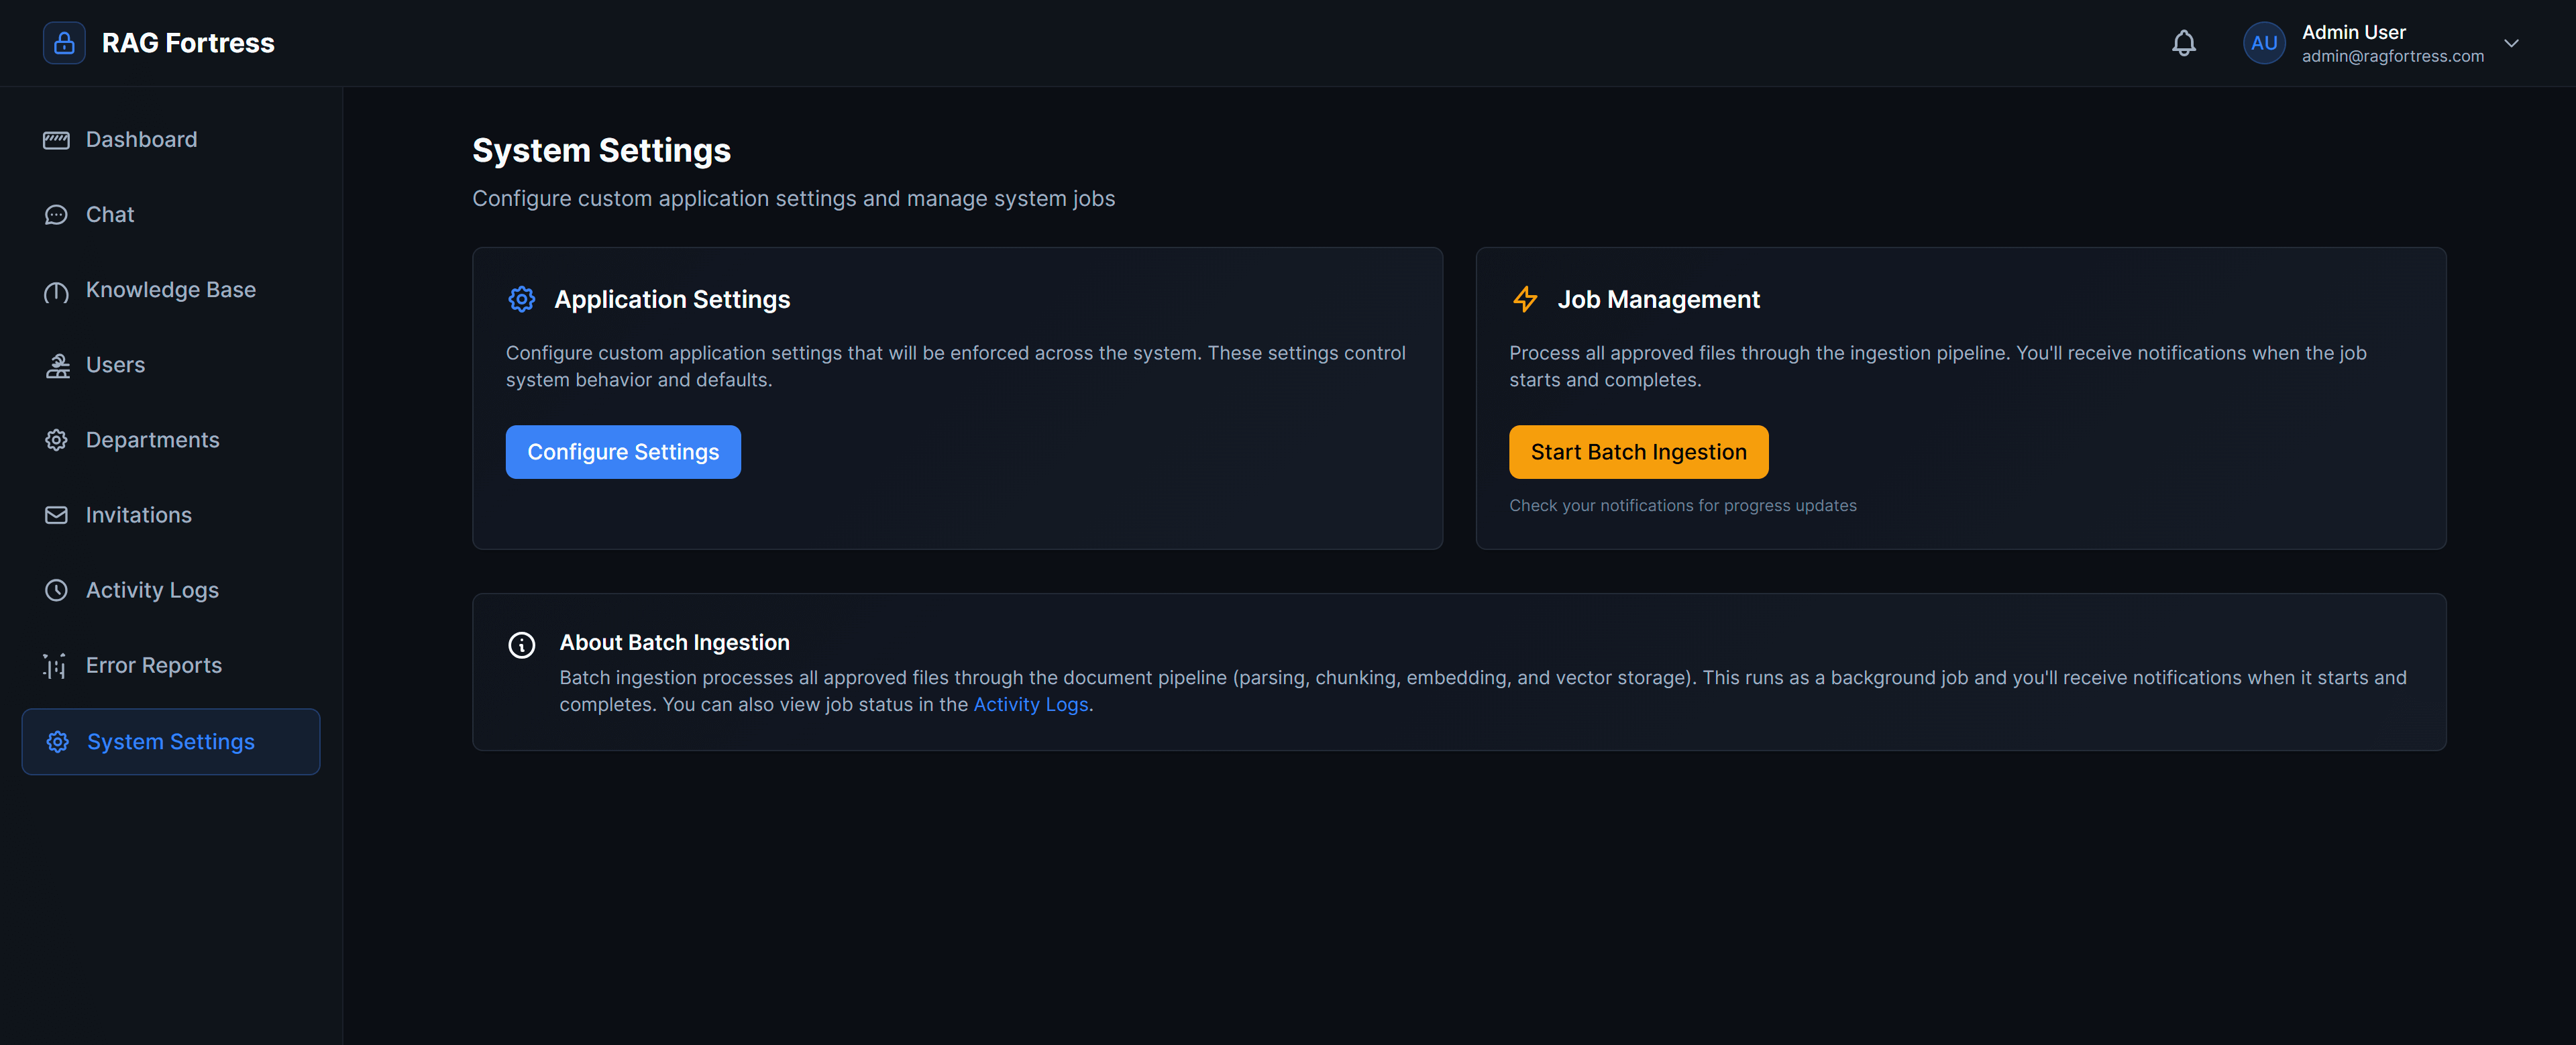The height and width of the screenshot is (1045, 2576).
Task: Open the notification bell
Action: tap(2184, 42)
